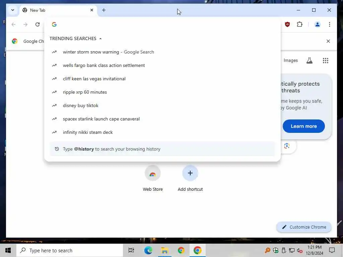Open the network tray icon
Screen dimensions: 343x257
(292, 250)
